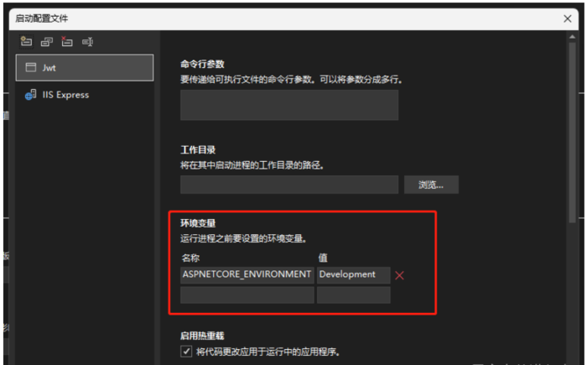Click the rename profile icon
Screen dimensions: 587x365
[87, 42]
